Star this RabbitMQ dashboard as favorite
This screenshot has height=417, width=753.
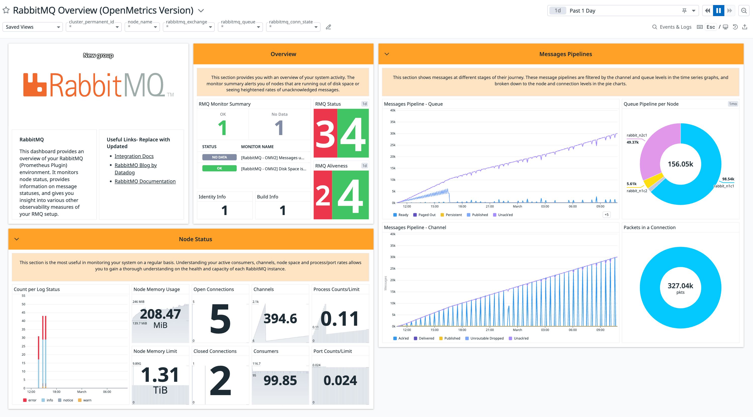click(6, 11)
